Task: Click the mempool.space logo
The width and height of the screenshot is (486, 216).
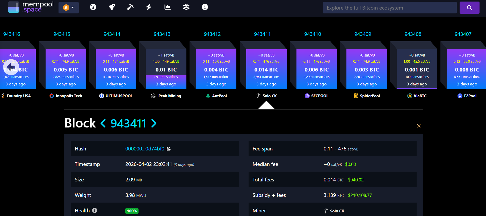Action: coord(31,7)
